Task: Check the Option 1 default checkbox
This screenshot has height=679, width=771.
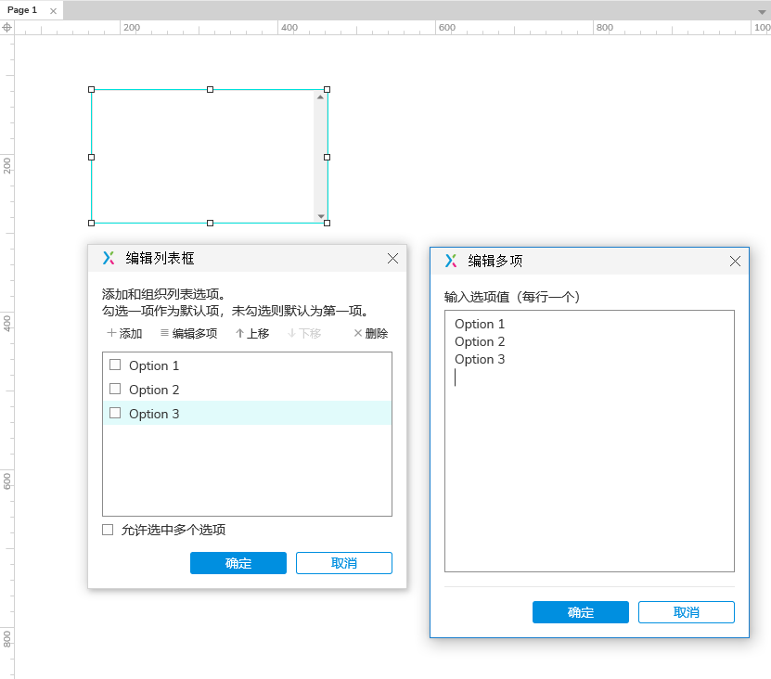Action: pos(115,365)
